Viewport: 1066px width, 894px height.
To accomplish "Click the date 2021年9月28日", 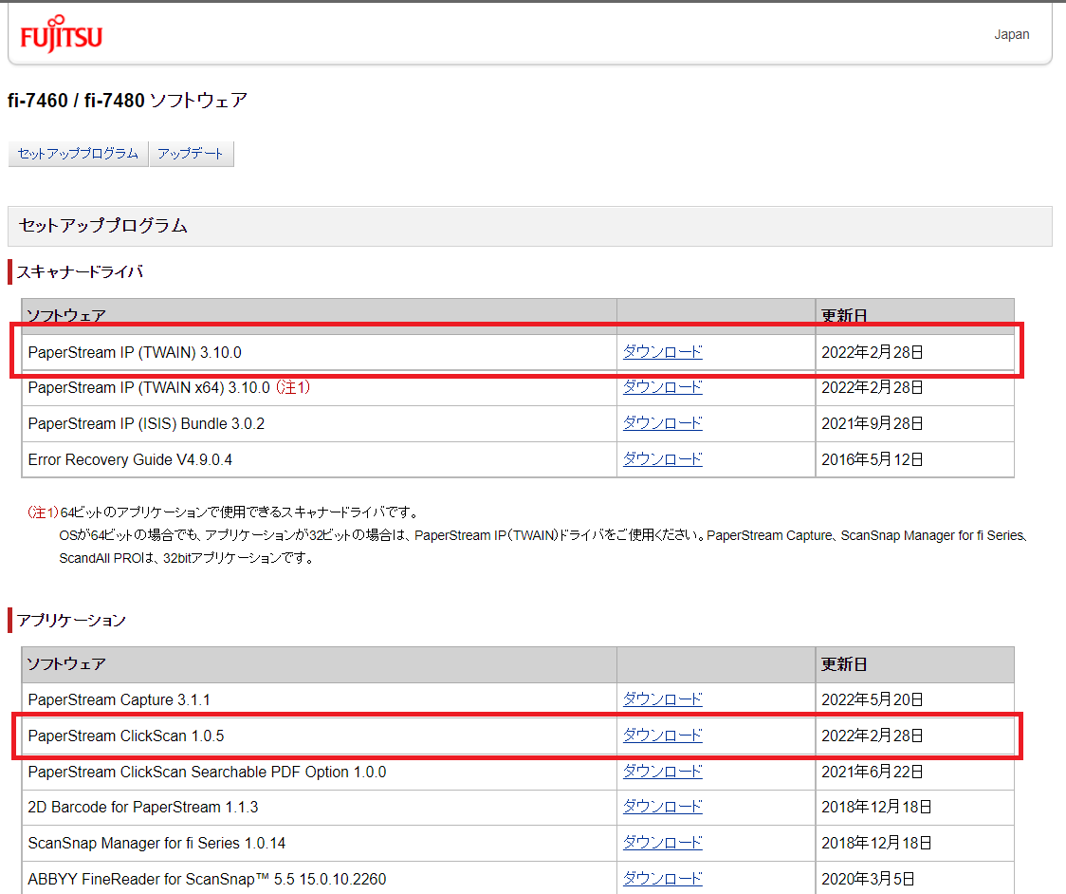I will pos(873,424).
